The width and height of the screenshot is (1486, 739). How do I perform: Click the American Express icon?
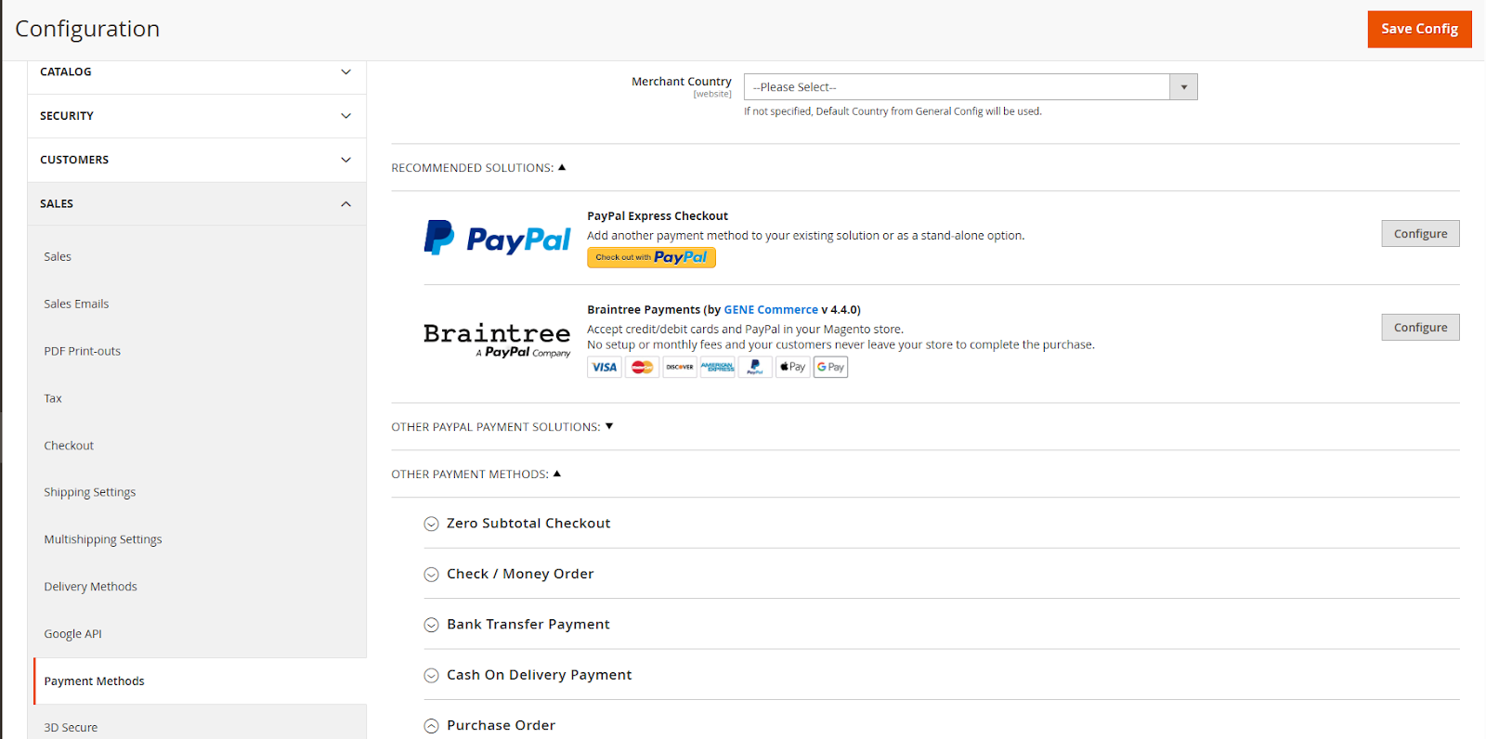[717, 367]
